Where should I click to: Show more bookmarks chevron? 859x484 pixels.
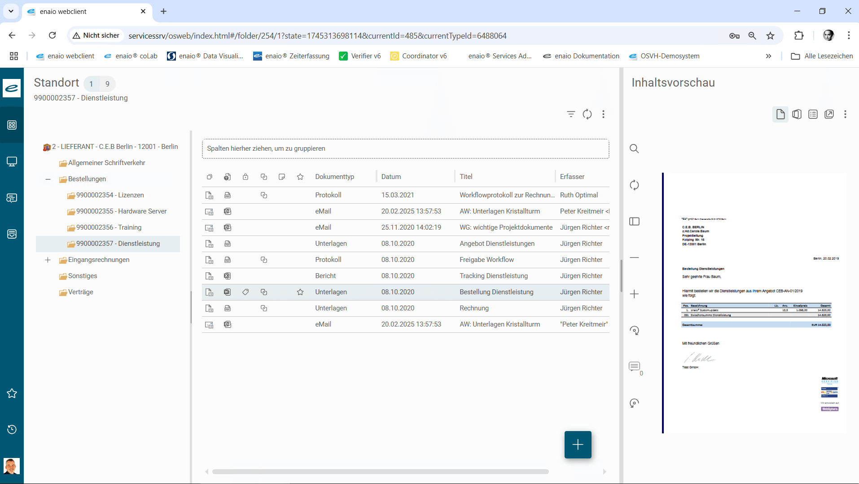(x=768, y=56)
